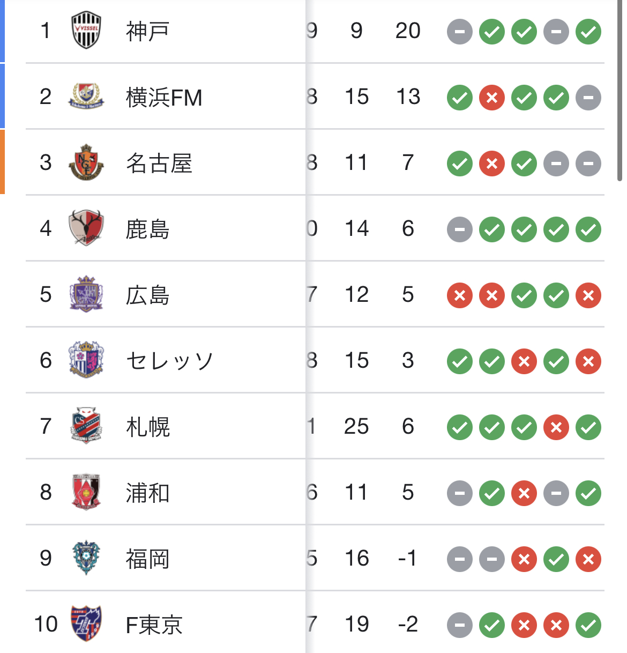Image resolution: width=627 pixels, height=653 pixels.
Task: Click the Yokohama FM team crest
Action: coord(86,97)
